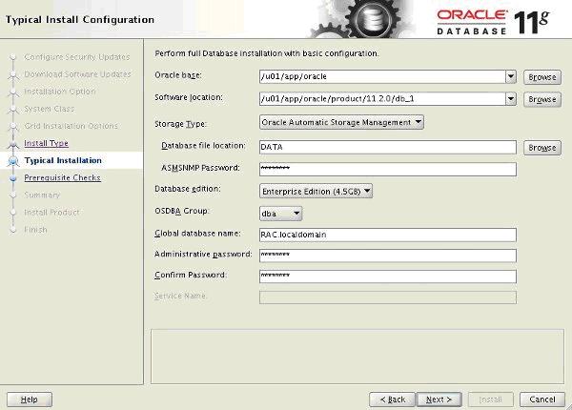
Task: Focus the ASMSNMP Password field
Action: click(x=388, y=169)
